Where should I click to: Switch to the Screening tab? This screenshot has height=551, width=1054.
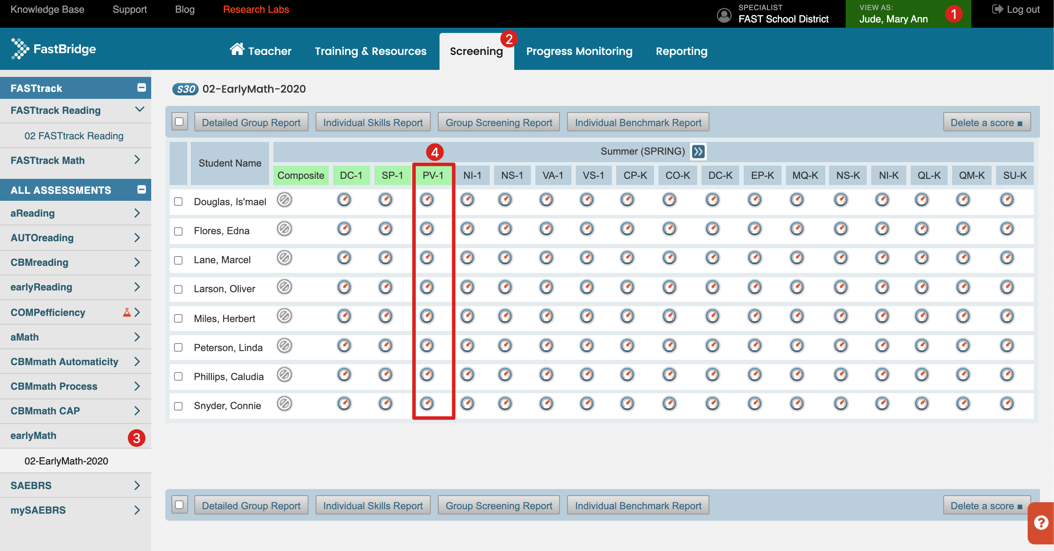point(476,51)
